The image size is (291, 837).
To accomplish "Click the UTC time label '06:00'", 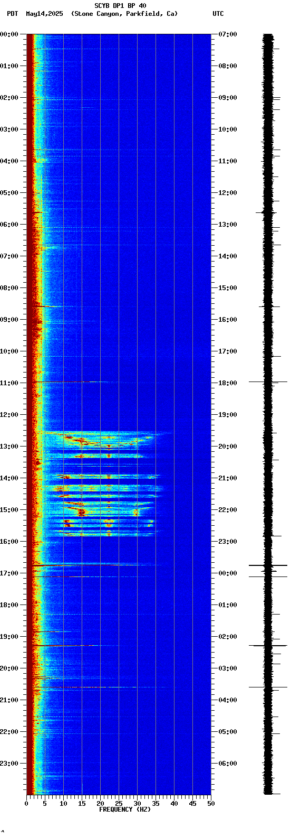I will [x=228, y=764].
